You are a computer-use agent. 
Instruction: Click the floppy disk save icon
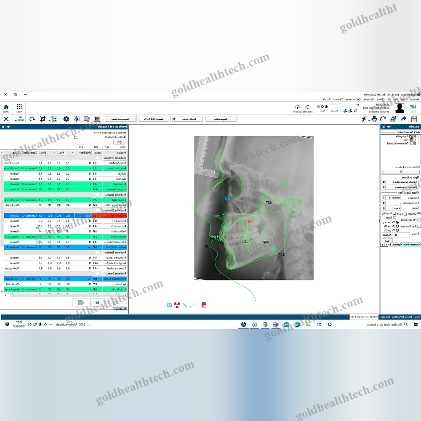coord(414,119)
